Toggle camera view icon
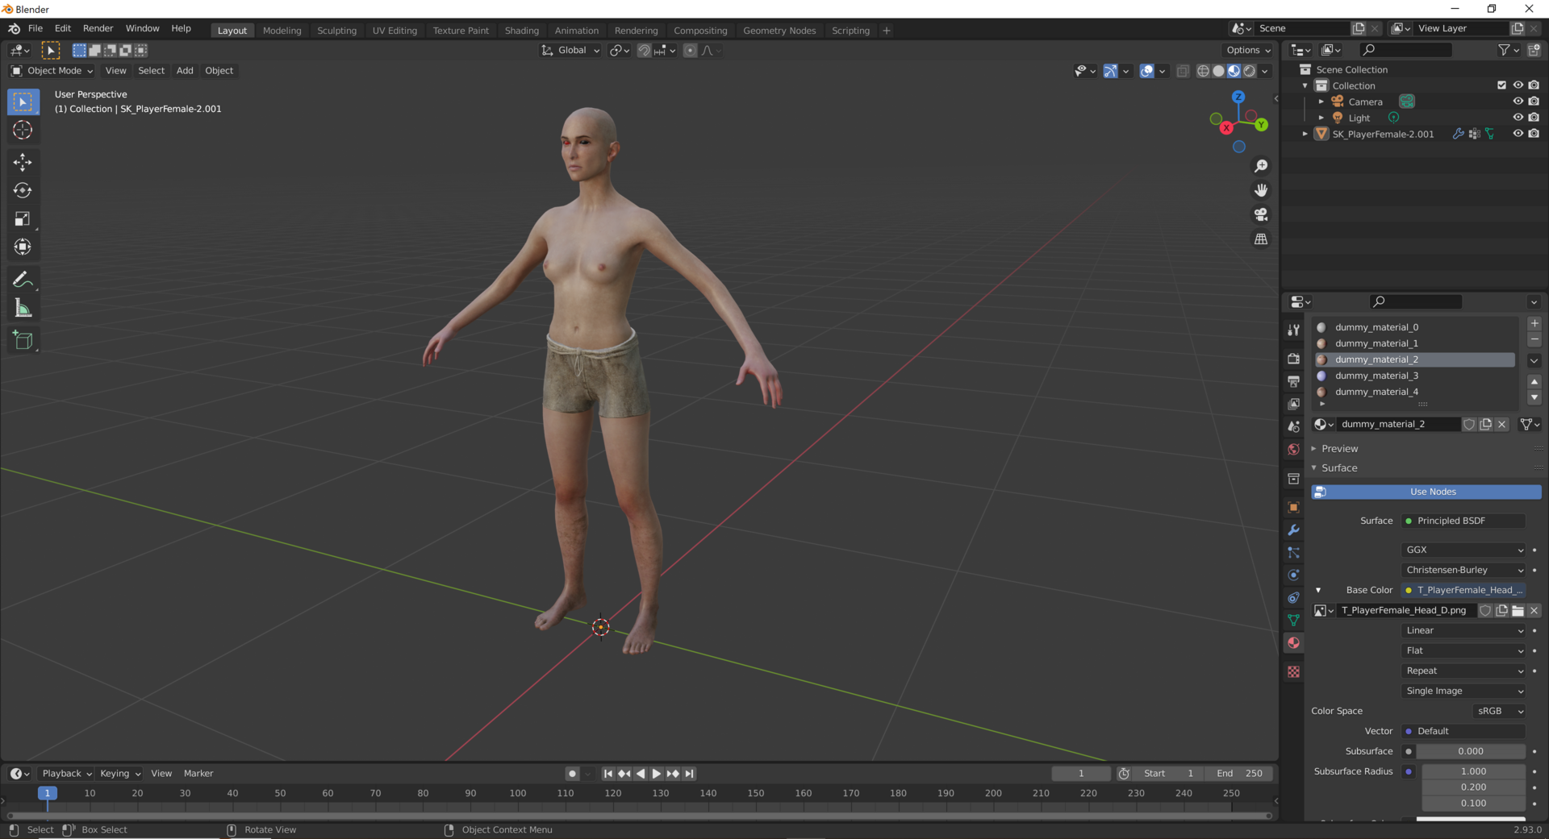The image size is (1549, 839). coord(1260,214)
